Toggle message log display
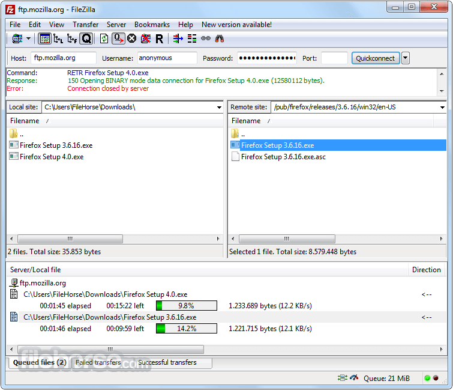 (x=44, y=38)
